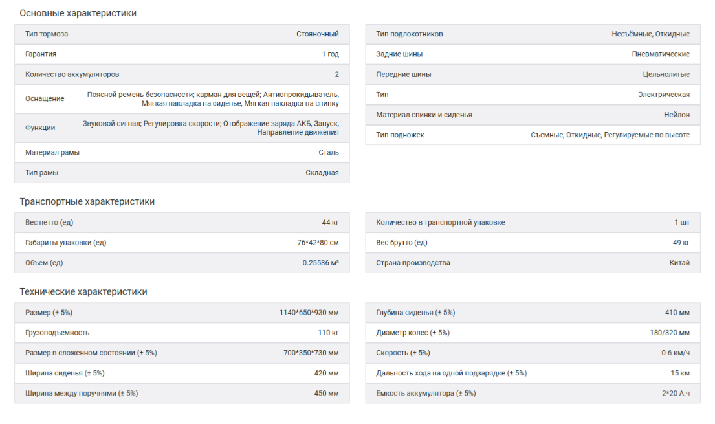The height and width of the screenshot is (424, 715).
Task: Select the "1140*650*930 мм" size value
Action: point(309,313)
